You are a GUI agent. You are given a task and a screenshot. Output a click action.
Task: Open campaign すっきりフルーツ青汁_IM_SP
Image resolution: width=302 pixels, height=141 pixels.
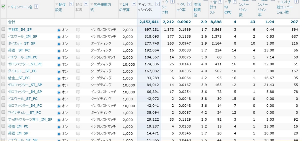pos(30,119)
